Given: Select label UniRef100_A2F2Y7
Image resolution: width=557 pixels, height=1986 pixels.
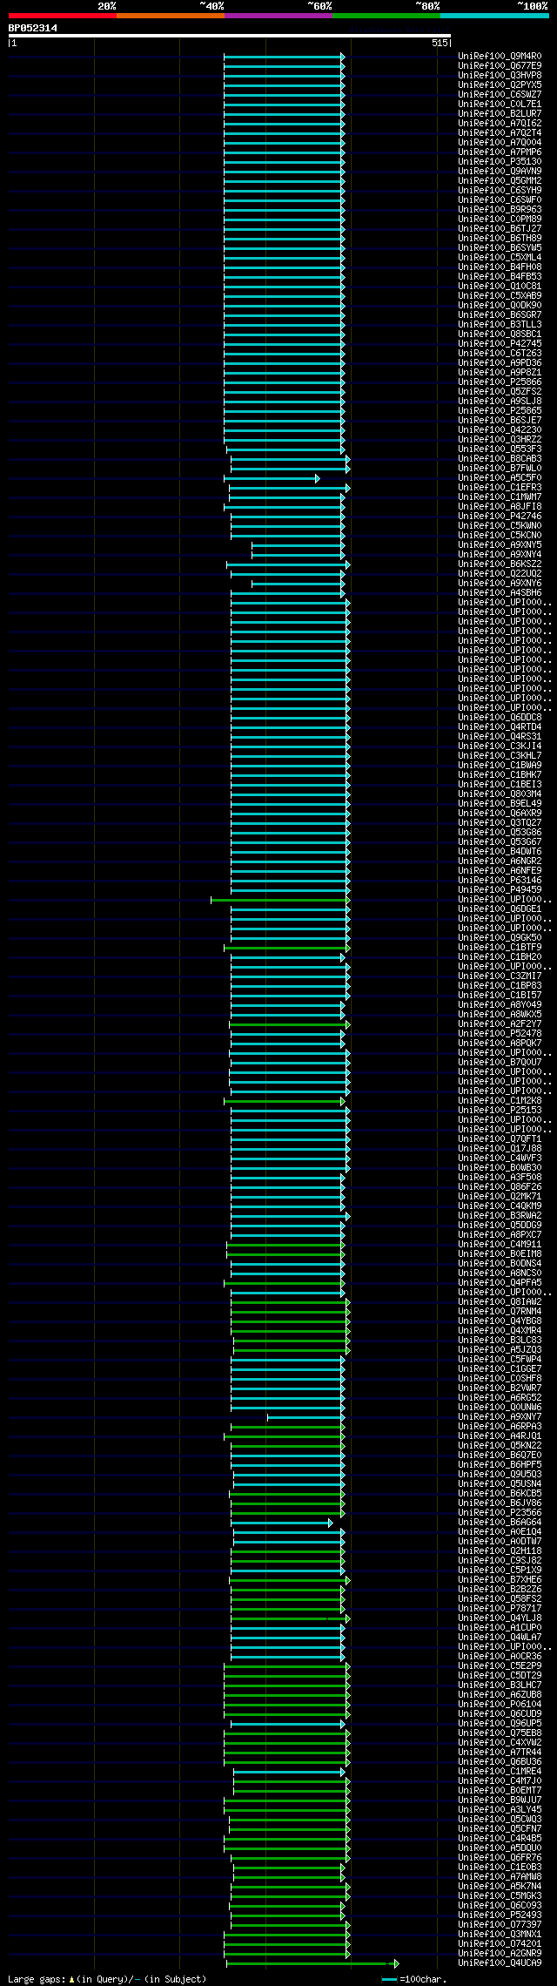Looking at the screenshot, I should point(500,1024).
